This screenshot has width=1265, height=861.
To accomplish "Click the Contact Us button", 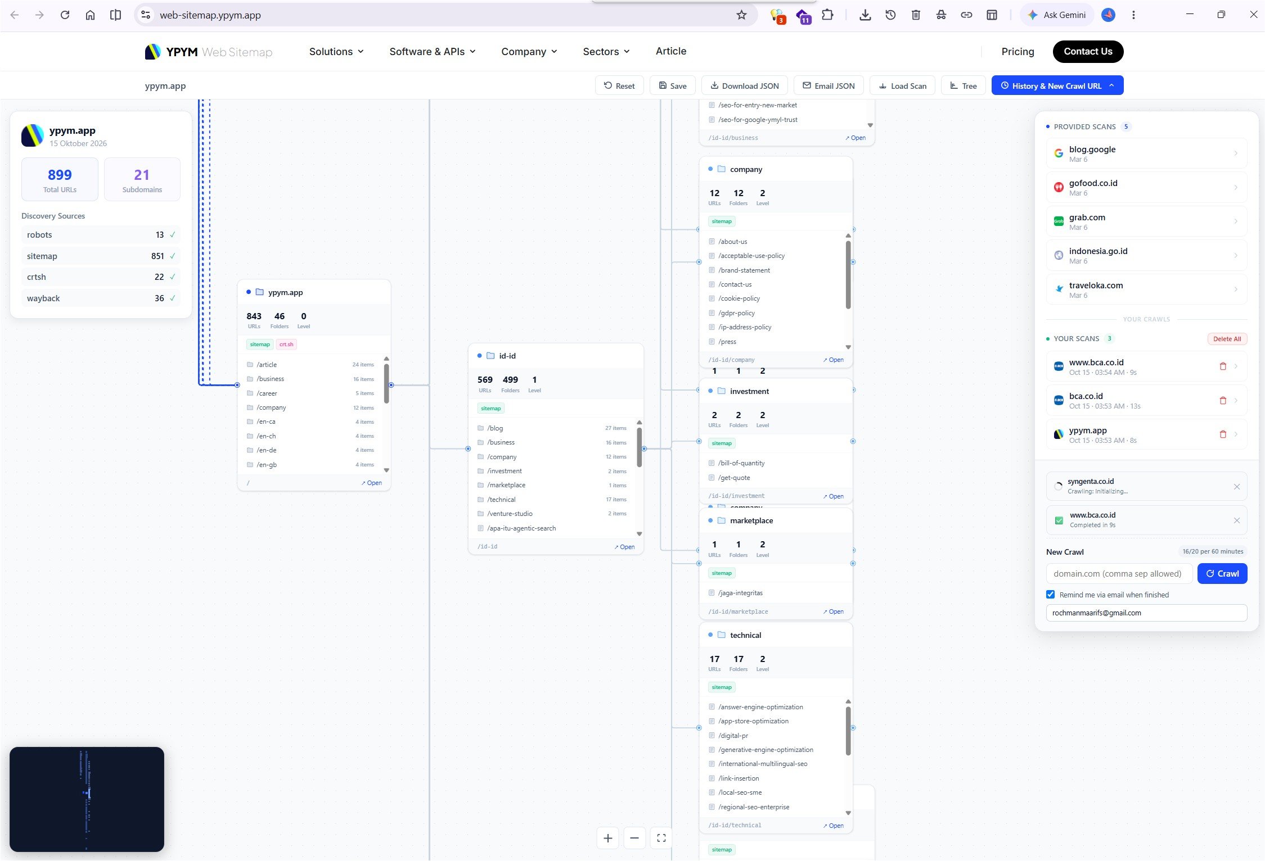I will (x=1088, y=52).
